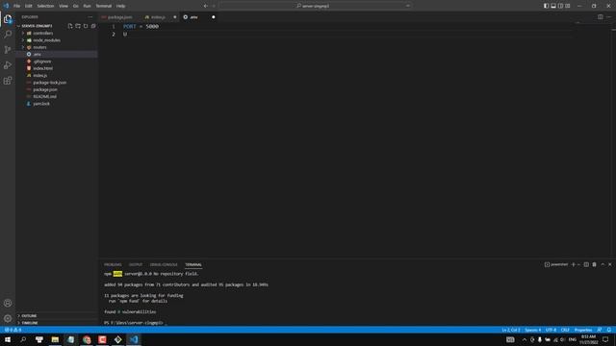616x346 pixels.
Task: Switch to the Debug Console tab
Action: point(164,265)
